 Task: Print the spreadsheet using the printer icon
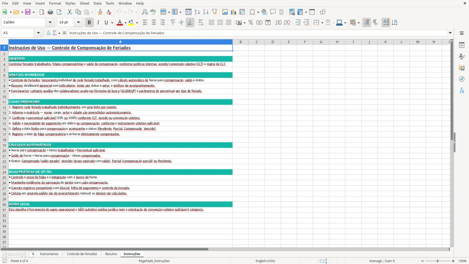[x=50, y=12]
